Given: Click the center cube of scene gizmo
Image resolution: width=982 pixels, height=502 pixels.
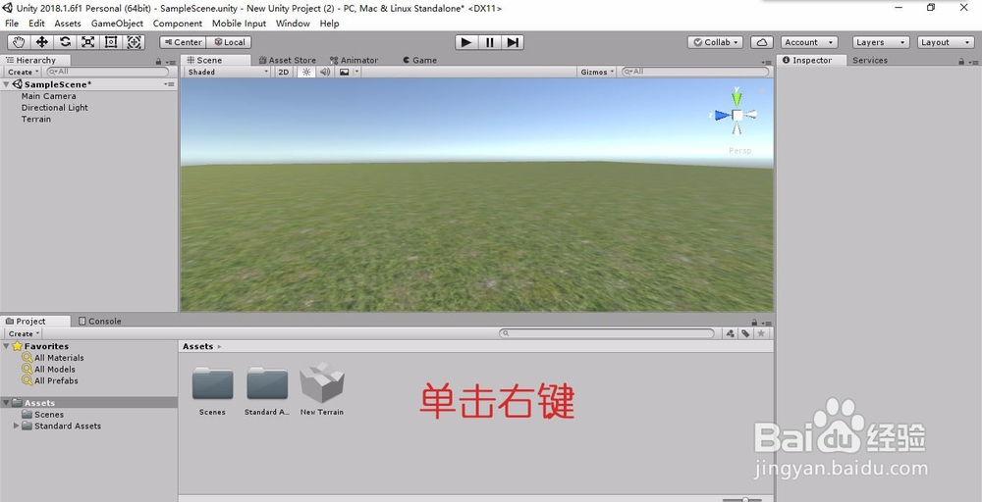Looking at the screenshot, I should coord(737,115).
